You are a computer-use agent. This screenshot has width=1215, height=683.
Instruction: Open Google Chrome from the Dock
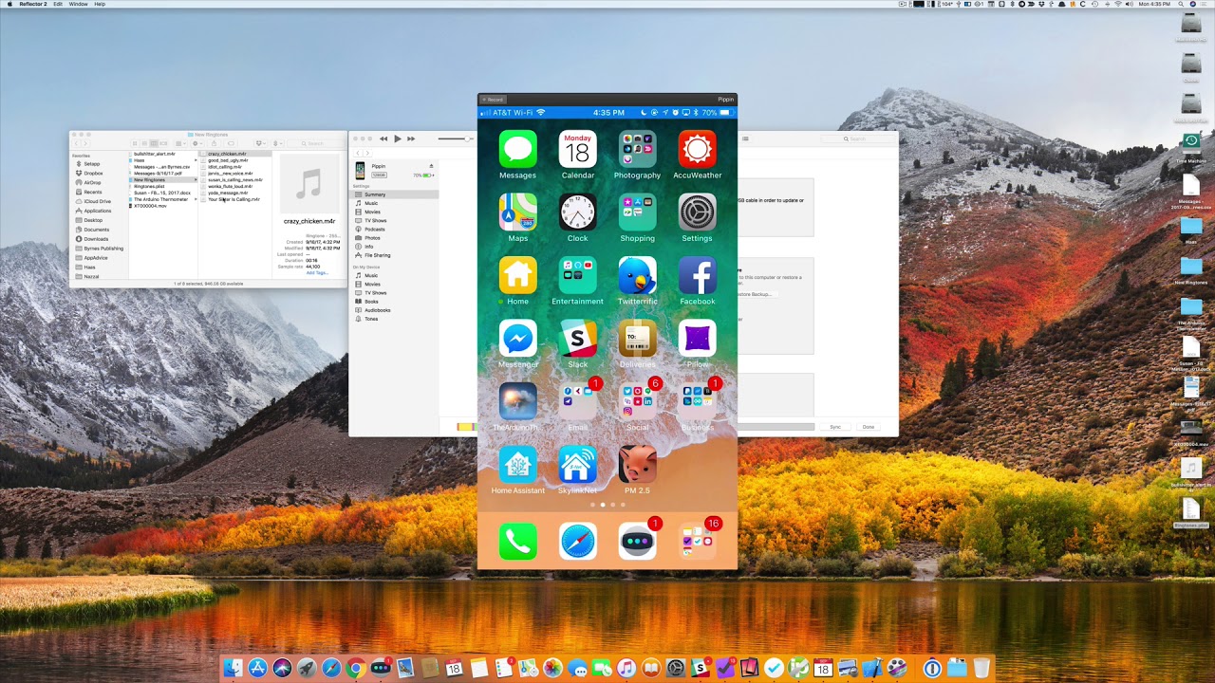click(355, 669)
